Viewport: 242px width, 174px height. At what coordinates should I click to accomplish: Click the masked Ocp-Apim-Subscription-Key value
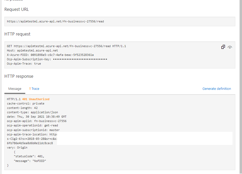point(80,59)
